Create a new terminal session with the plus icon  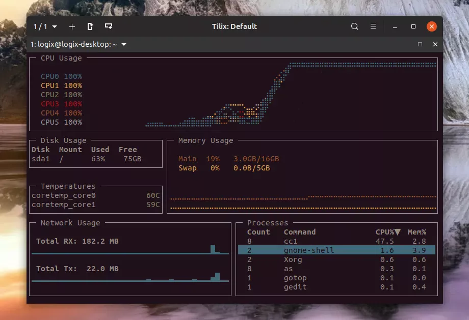72,26
